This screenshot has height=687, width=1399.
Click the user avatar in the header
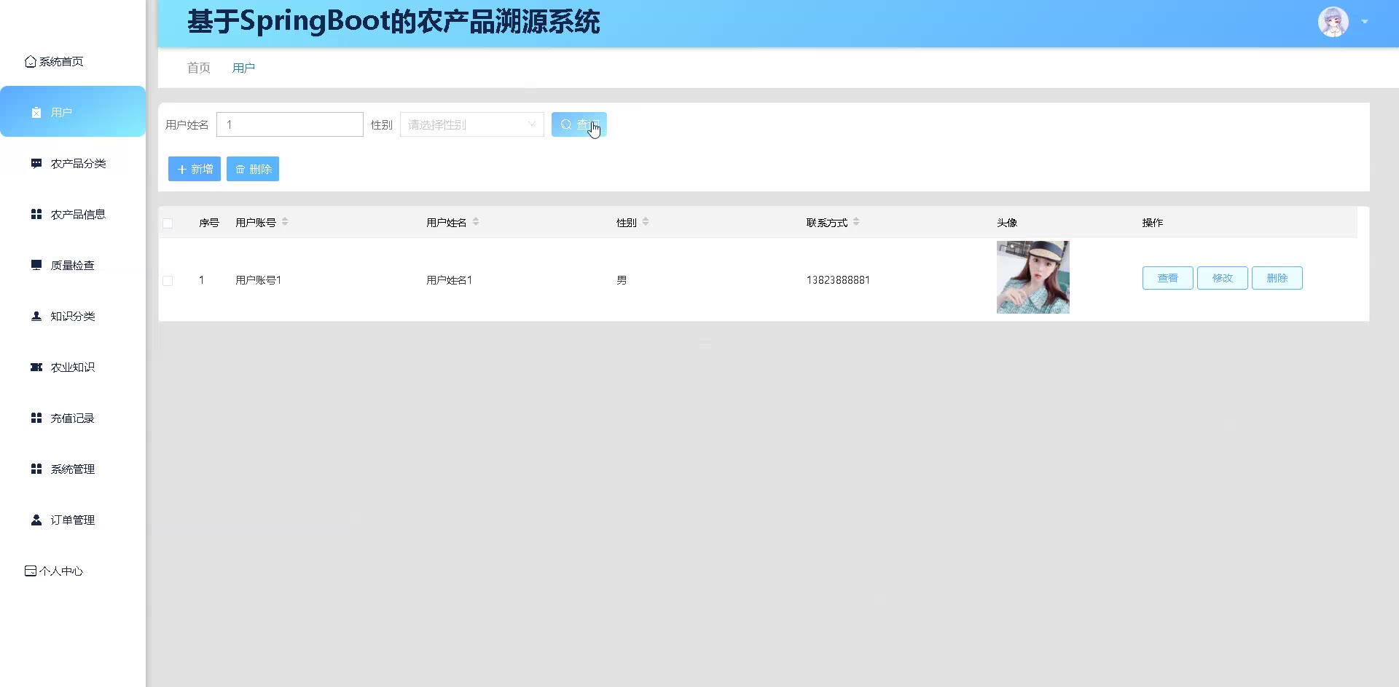pos(1333,22)
